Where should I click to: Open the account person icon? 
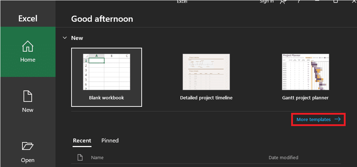click(283, 1)
